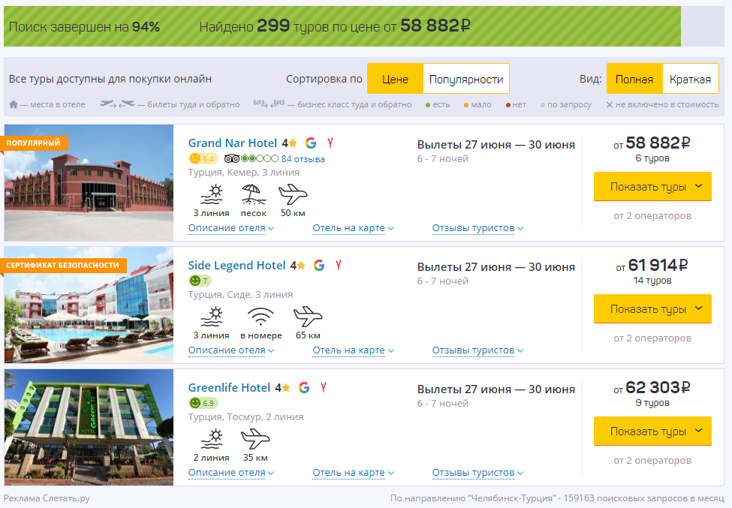Click Yandex icon next to Greenlife Hotel
The image size is (732, 508).
(324, 387)
